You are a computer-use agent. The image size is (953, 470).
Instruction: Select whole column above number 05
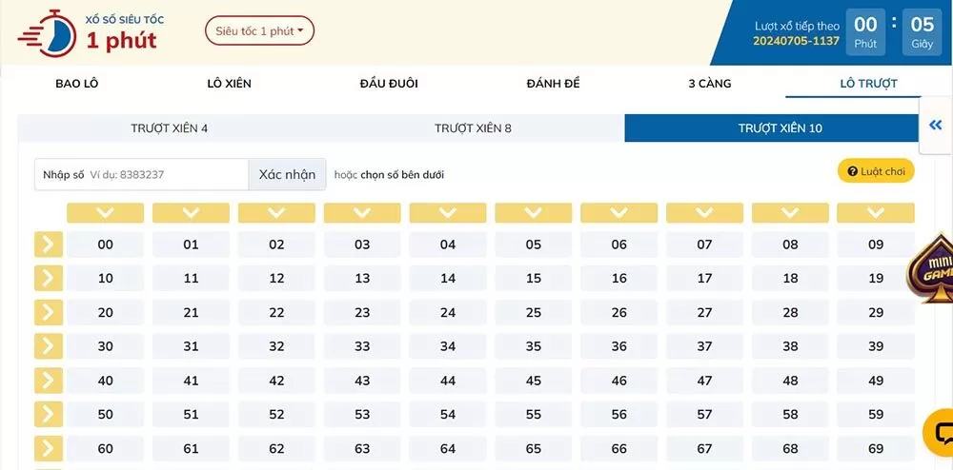point(533,213)
